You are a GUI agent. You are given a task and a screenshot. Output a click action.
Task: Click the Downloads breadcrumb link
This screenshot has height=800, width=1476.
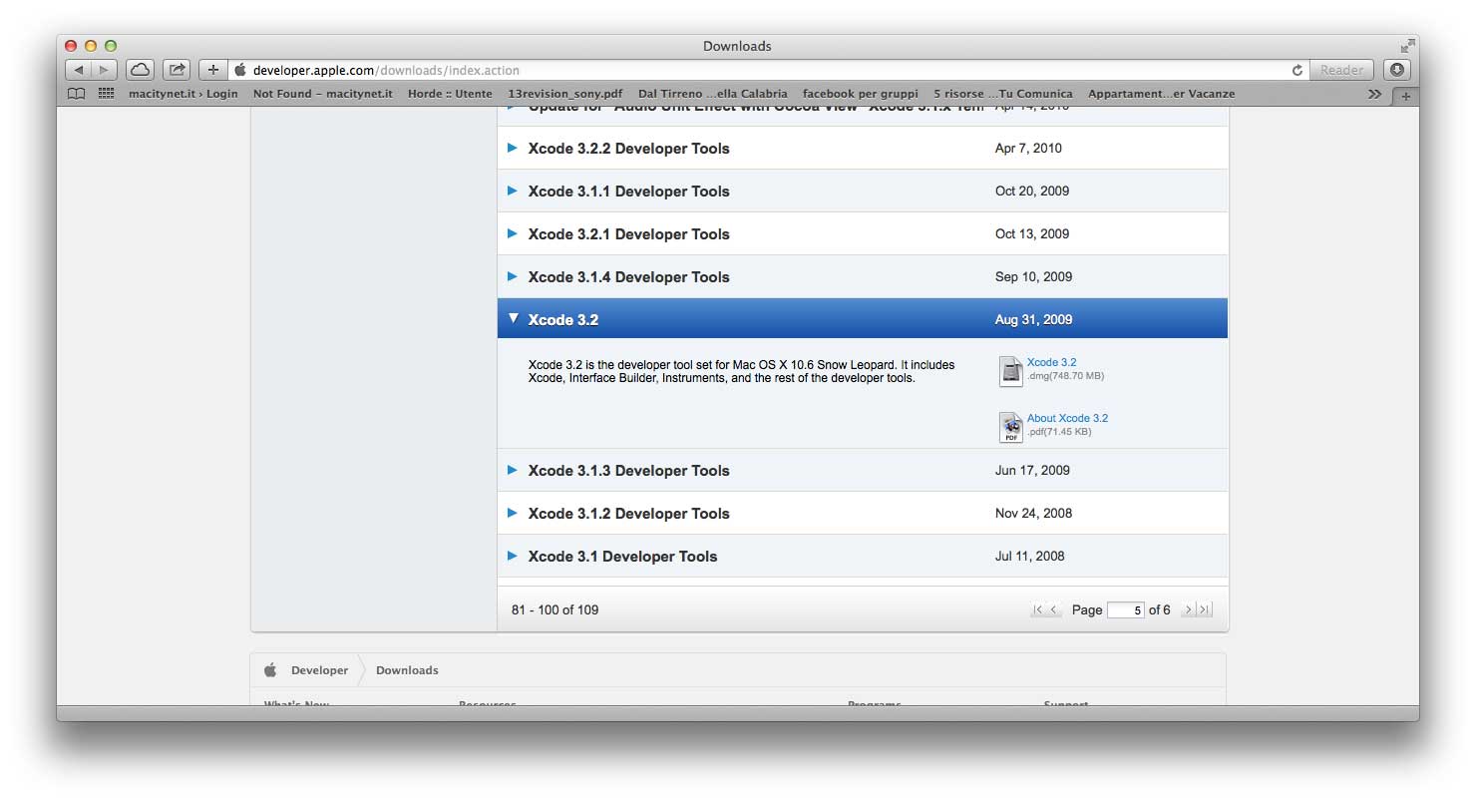pyautogui.click(x=407, y=670)
